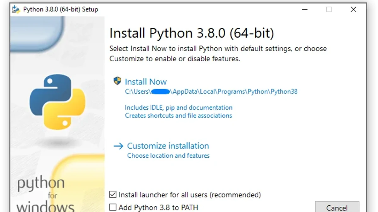Choose Customize installation
This screenshot has height=212, width=378.
coord(168,146)
